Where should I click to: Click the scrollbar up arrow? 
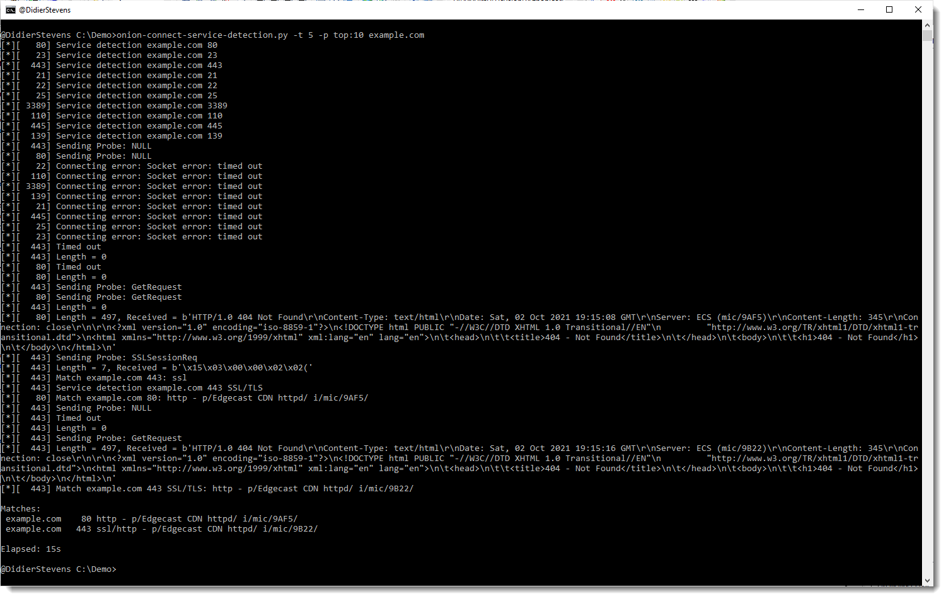(927, 25)
